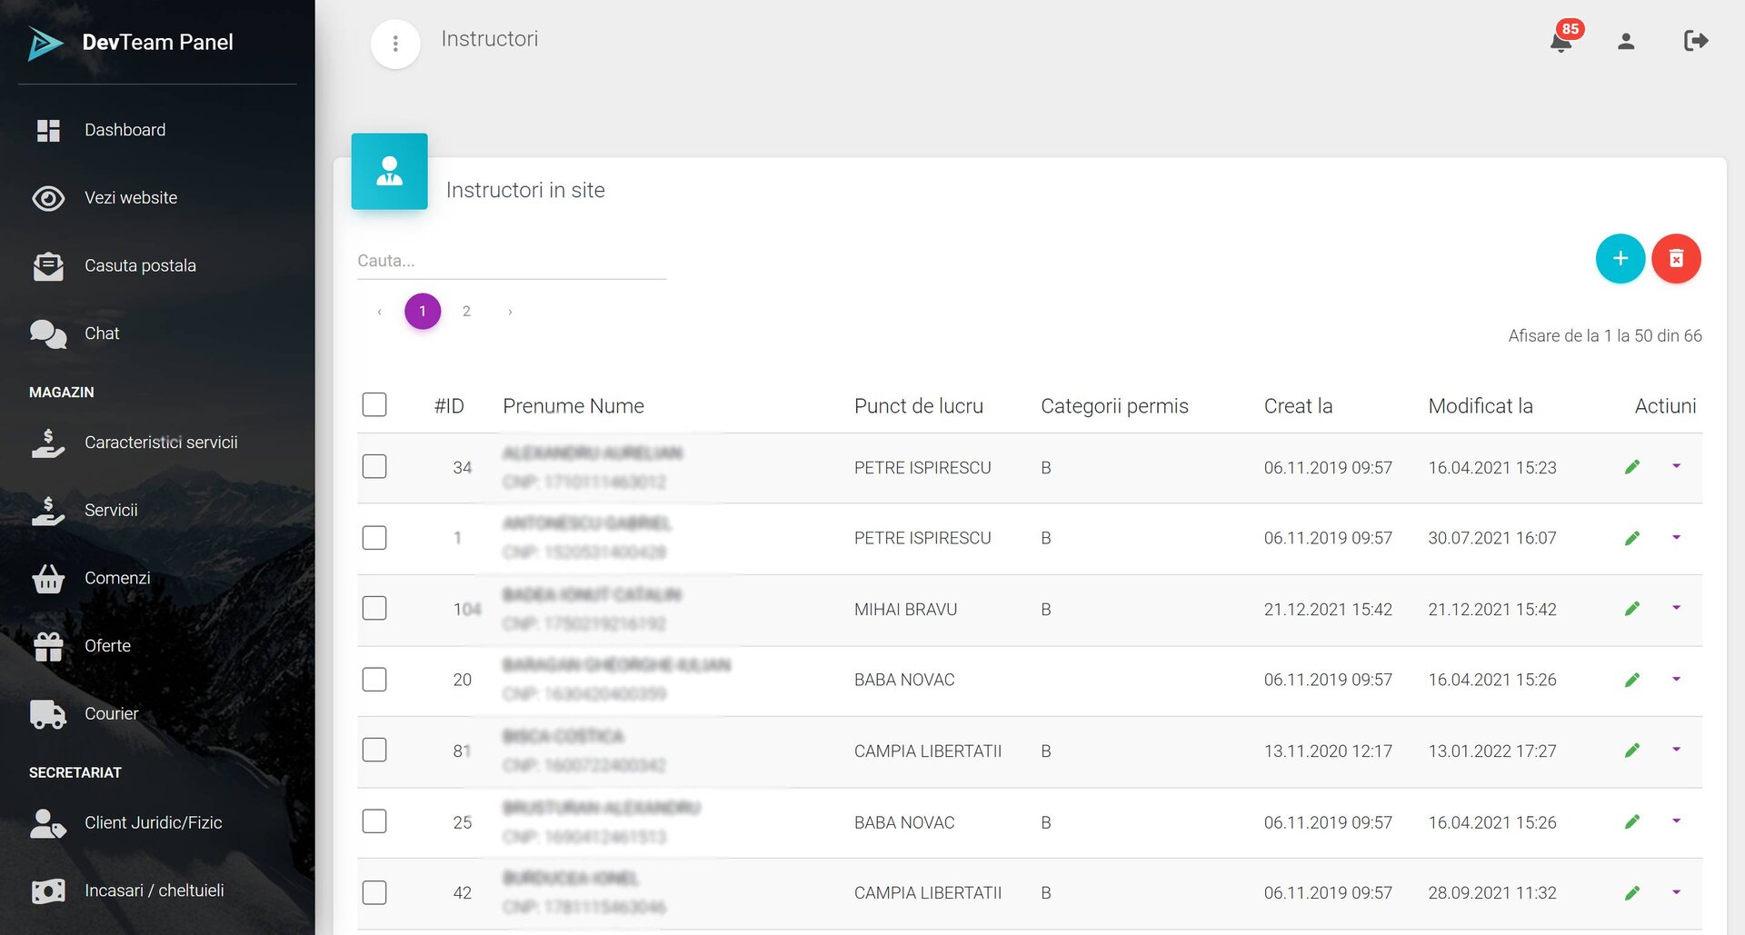Open Dashboard from the sidebar
This screenshot has width=1745, height=935.
click(125, 130)
